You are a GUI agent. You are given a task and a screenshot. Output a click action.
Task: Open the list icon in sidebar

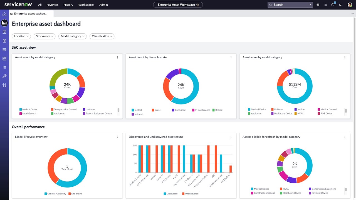point(4,67)
